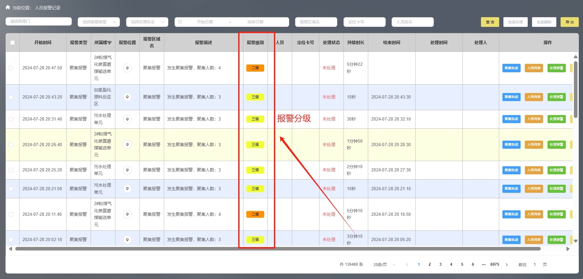Toggle the select-all checkbox in table header
583x279 pixels.
(12, 42)
